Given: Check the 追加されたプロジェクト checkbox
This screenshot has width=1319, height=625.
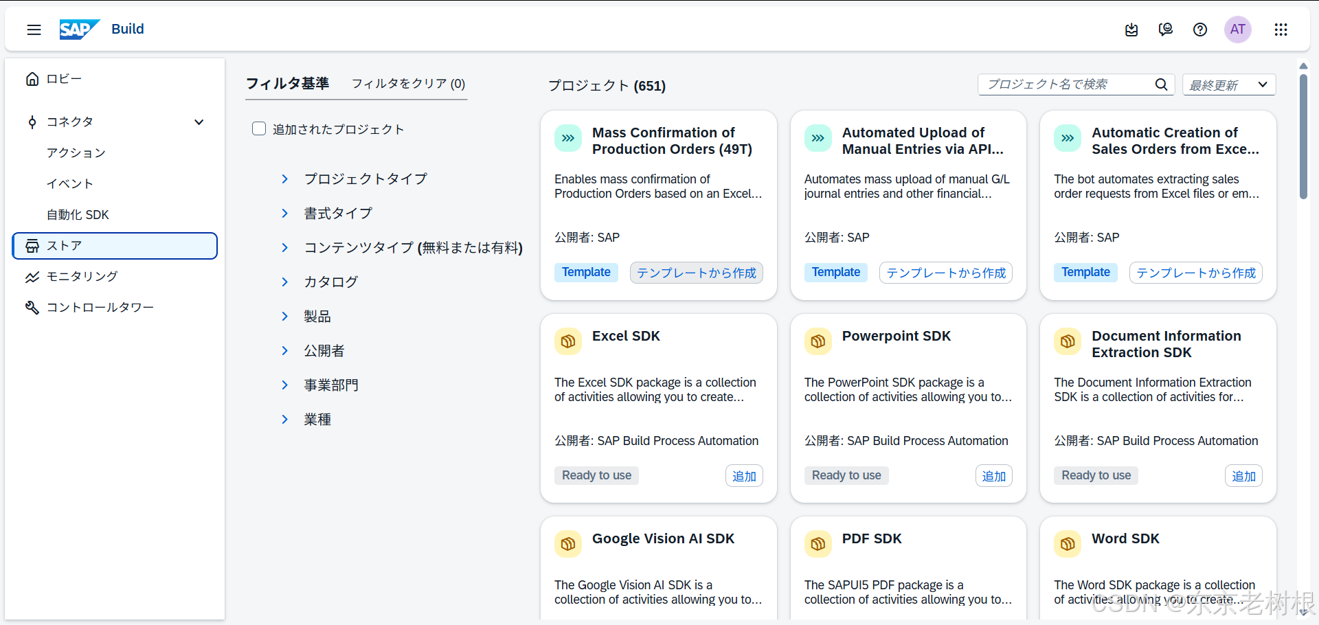Looking at the screenshot, I should (259, 129).
